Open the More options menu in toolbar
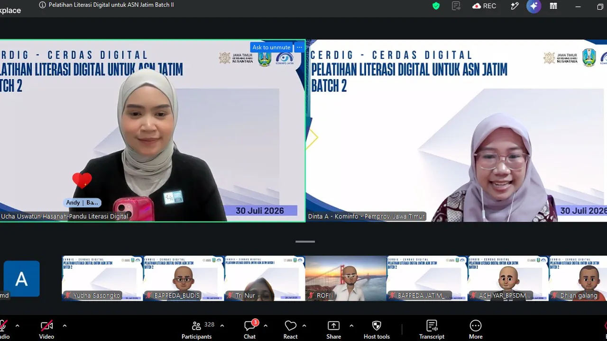607x341 pixels. point(476,330)
